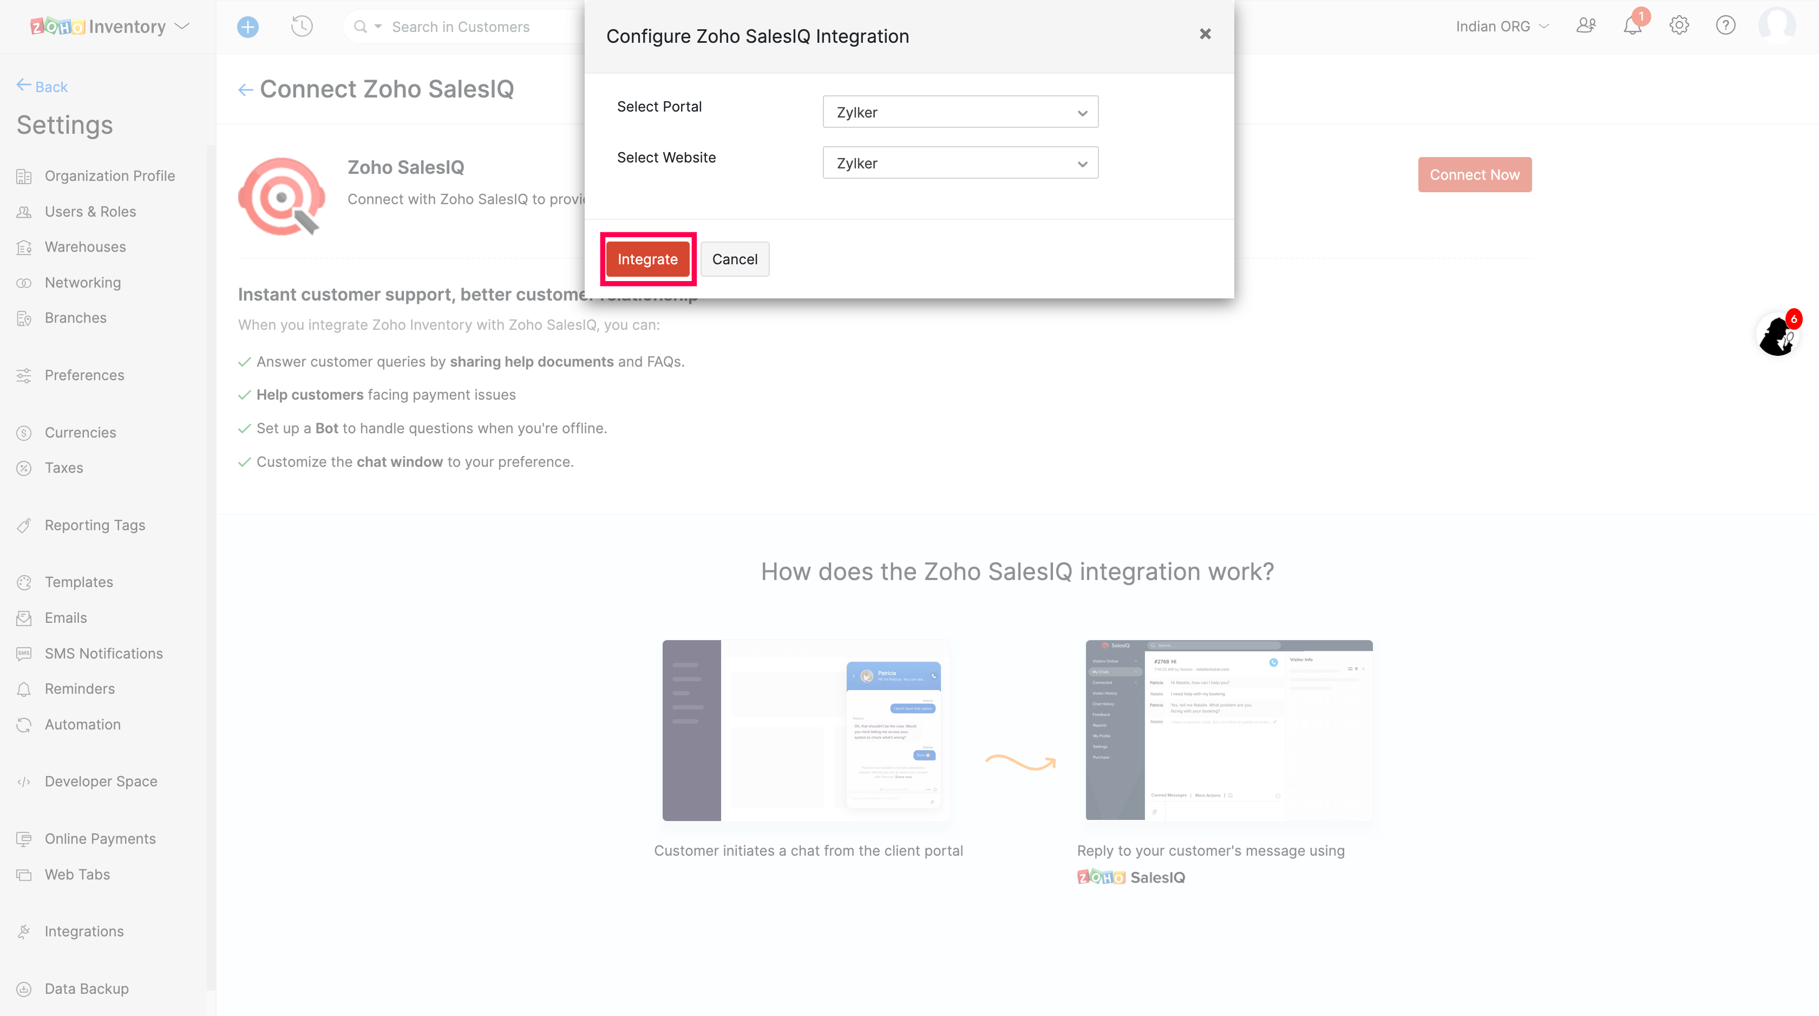Click the settings gear icon
The width and height of the screenshot is (1819, 1016).
tap(1678, 26)
